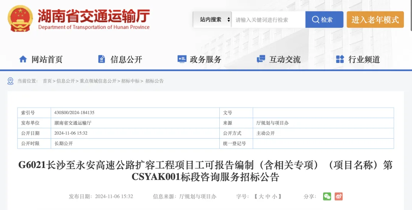Click the location pin icon in breadcrumb

click(x=11, y=81)
